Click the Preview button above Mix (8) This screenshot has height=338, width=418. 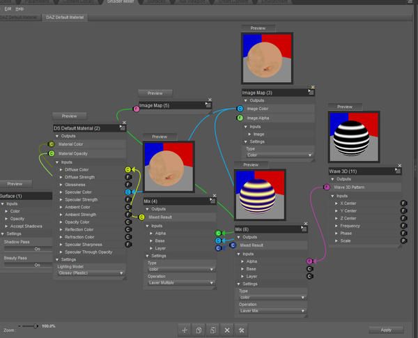251,164
